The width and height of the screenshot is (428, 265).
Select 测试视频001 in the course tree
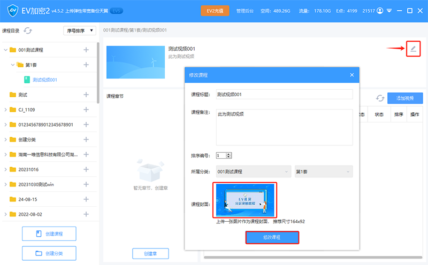click(44, 80)
